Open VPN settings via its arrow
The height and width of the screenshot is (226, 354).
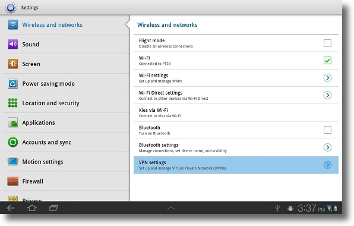(327, 165)
